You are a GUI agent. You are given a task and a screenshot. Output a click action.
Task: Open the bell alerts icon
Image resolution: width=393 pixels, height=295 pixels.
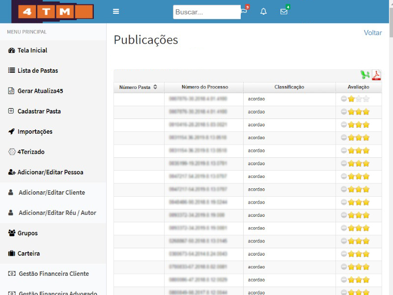(263, 12)
